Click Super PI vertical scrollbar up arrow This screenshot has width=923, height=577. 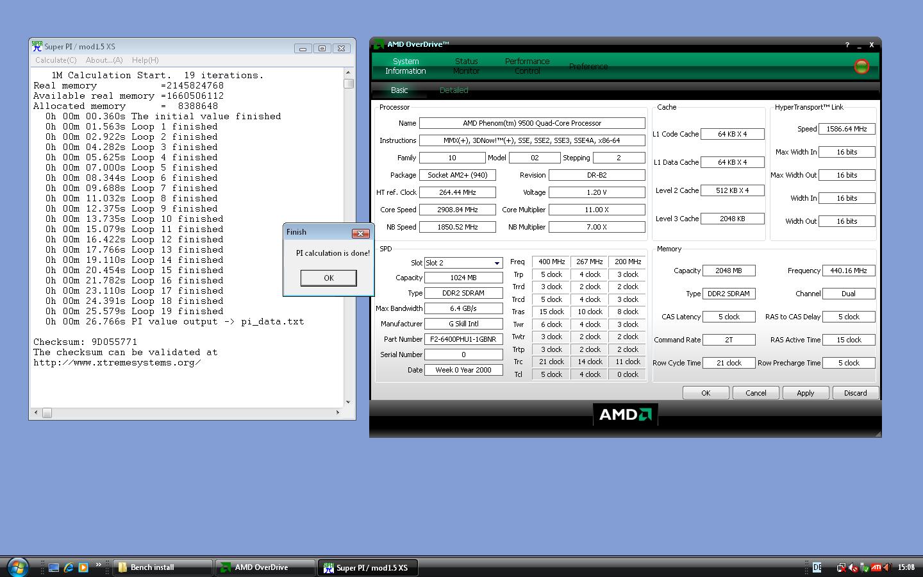coord(348,72)
